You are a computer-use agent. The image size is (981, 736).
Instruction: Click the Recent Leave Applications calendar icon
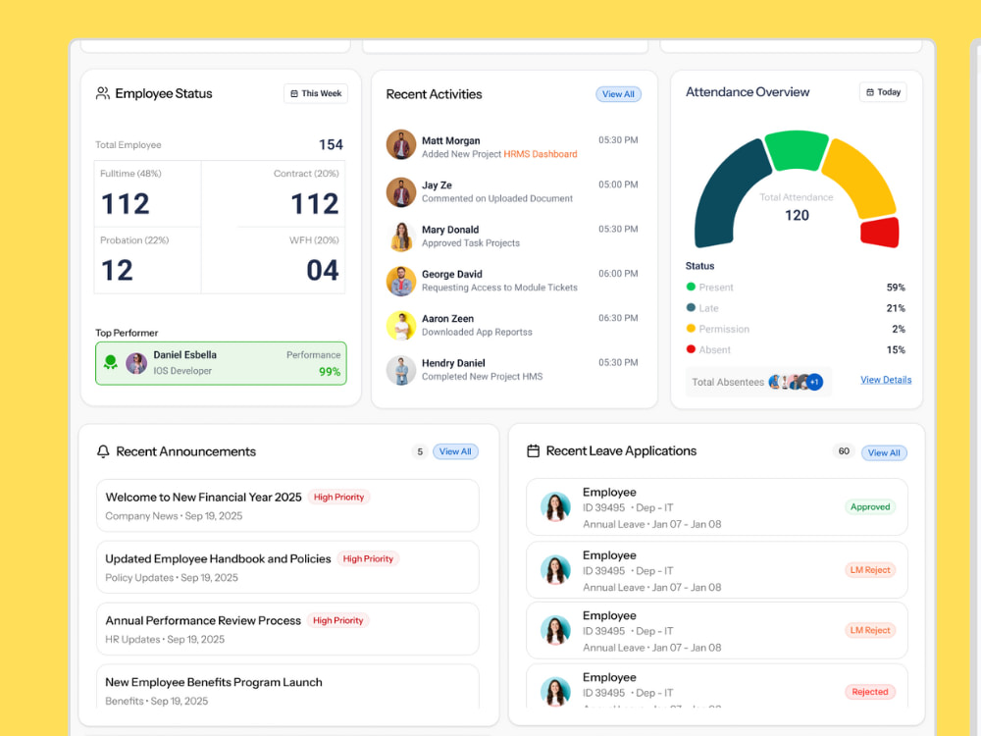point(533,450)
